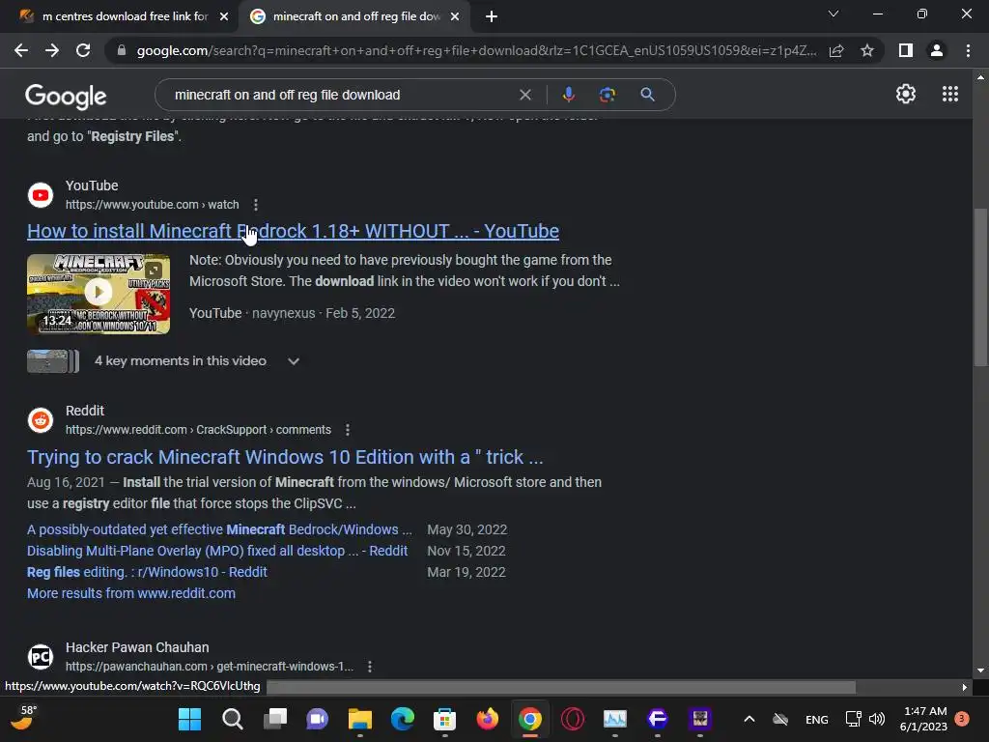Clear the Google search box

coord(524,95)
